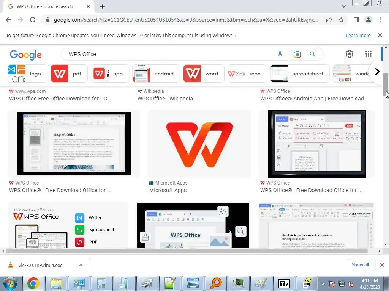Viewport: 389px width, 291px height.
Task: Close the WPS Office Google Search tab
Action: [x=88, y=7]
